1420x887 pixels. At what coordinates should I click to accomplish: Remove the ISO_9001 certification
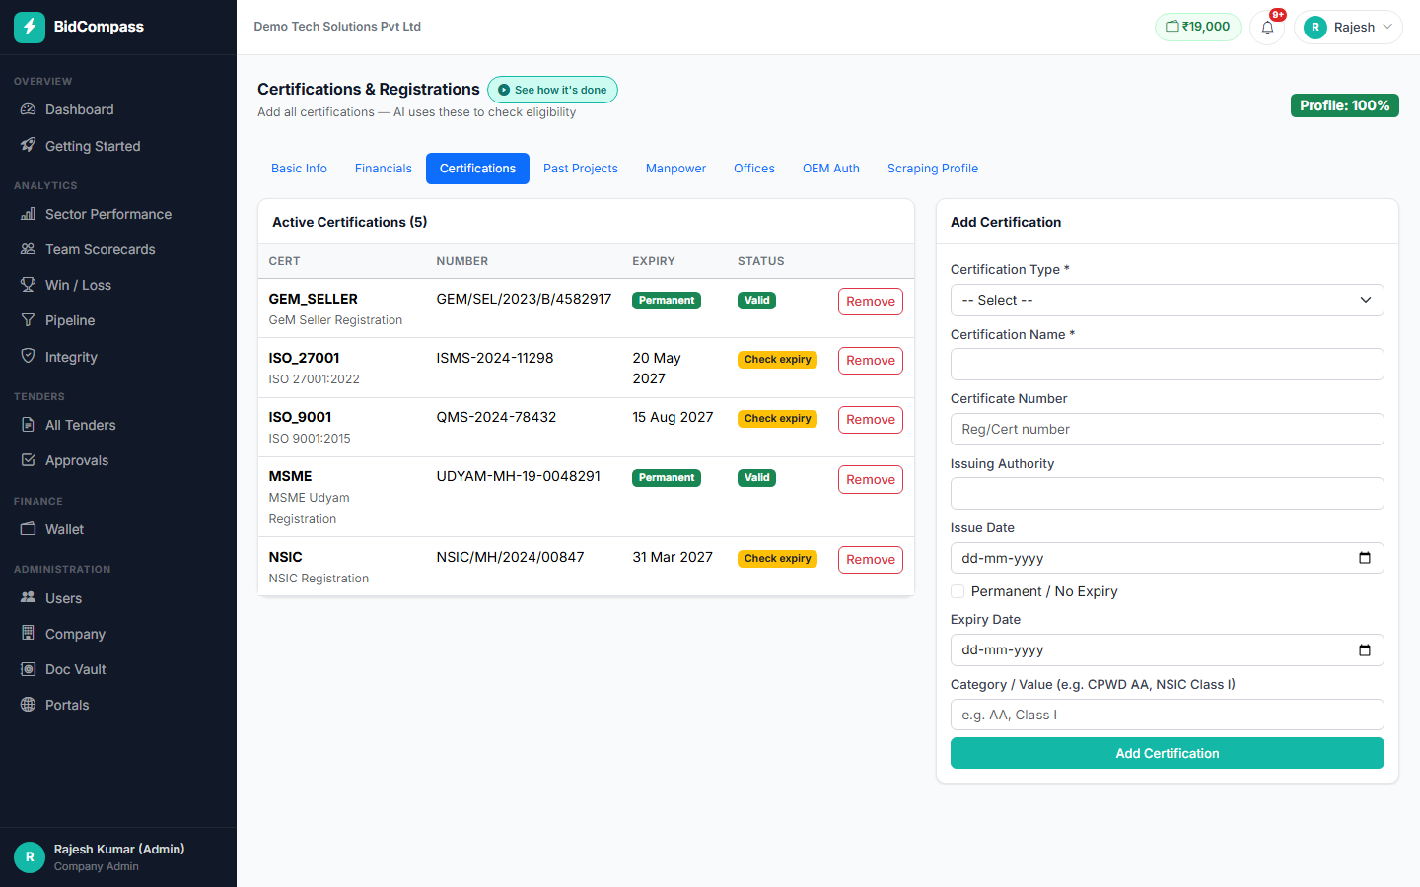(x=870, y=420)
